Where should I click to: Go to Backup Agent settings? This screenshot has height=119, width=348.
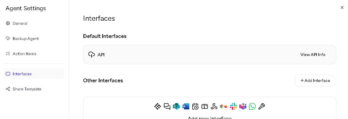[x=26, y=38]
